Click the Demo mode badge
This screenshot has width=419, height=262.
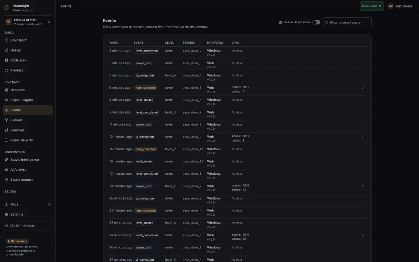pyautogui.click(x=17, y=241)
